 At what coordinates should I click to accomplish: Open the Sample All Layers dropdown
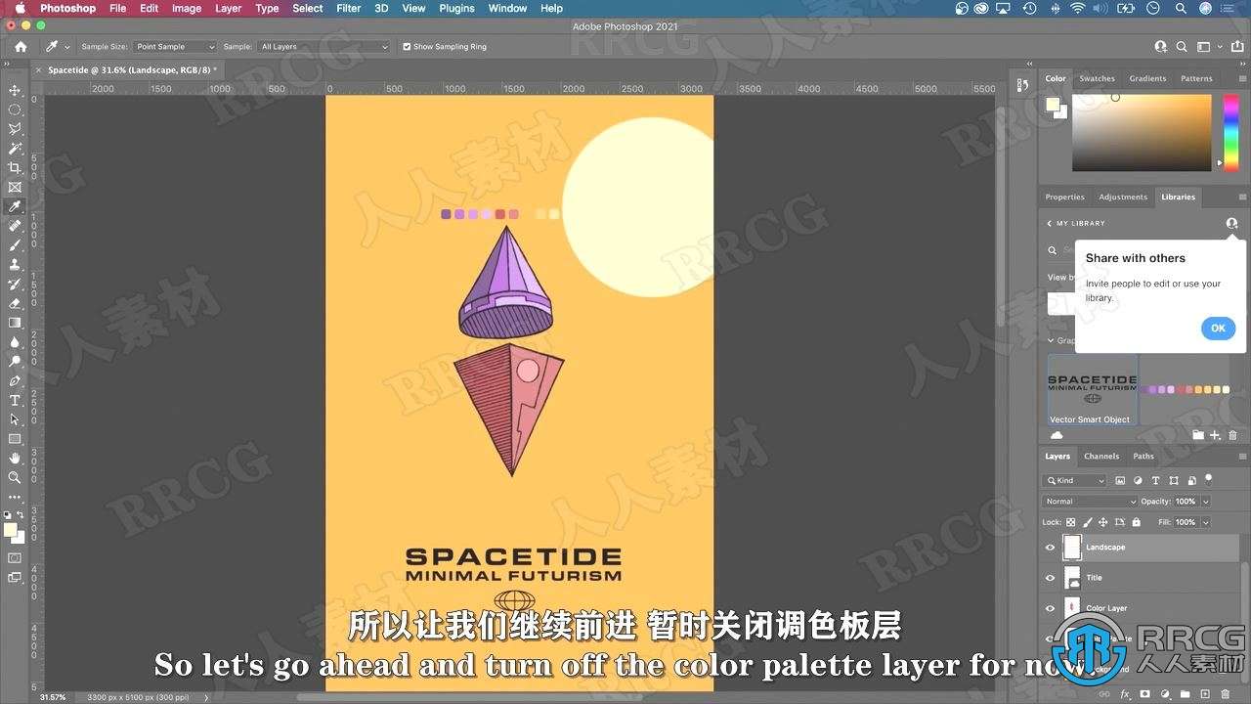point(324,46)
